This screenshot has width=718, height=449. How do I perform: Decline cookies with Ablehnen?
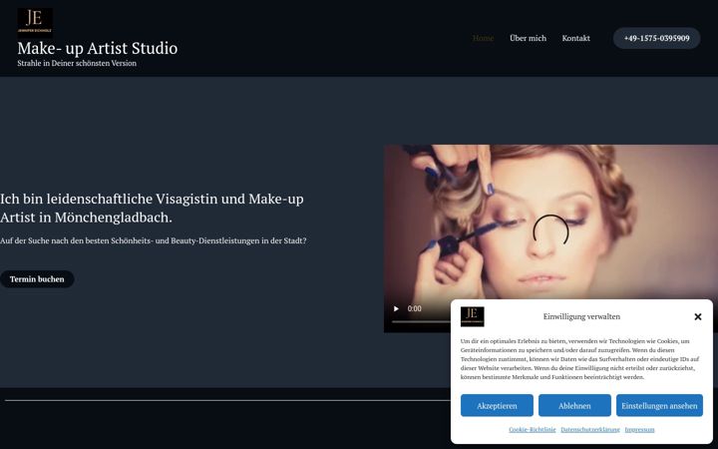[574, 405]
